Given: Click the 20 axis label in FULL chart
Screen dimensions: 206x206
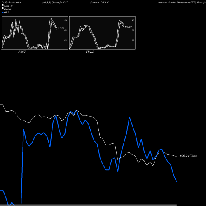Looking at the screenshot, I should click(133, 40).
